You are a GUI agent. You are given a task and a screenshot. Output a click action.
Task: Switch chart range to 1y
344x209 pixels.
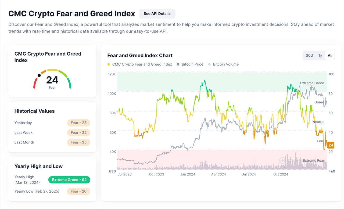point(320,56)
